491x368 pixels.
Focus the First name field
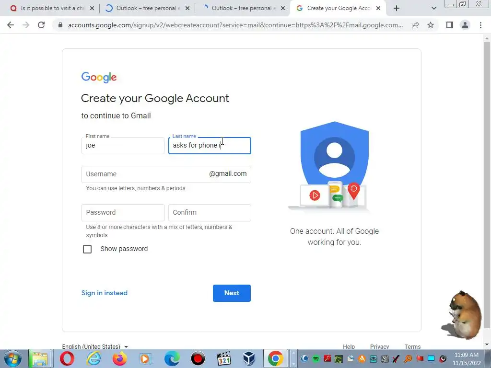(x=123, y=146)
